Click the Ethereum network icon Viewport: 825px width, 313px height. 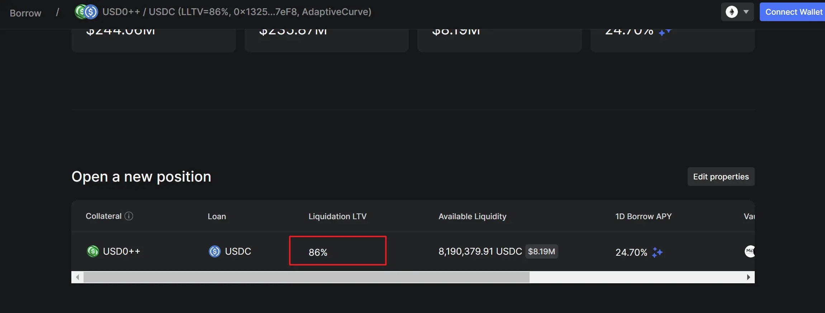point(731,12)
